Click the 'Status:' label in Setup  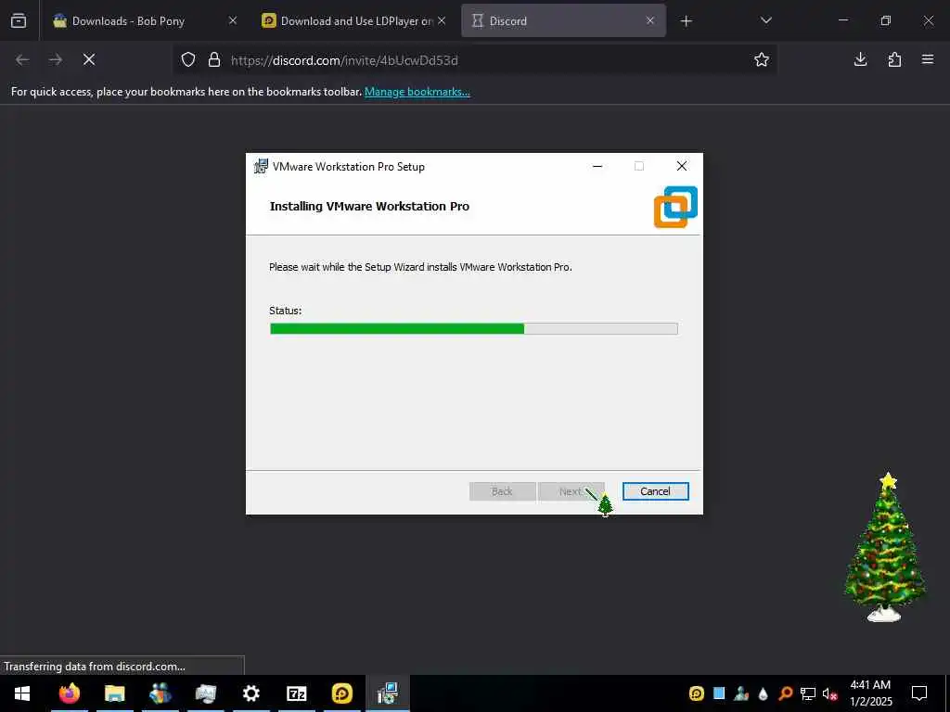286,311
